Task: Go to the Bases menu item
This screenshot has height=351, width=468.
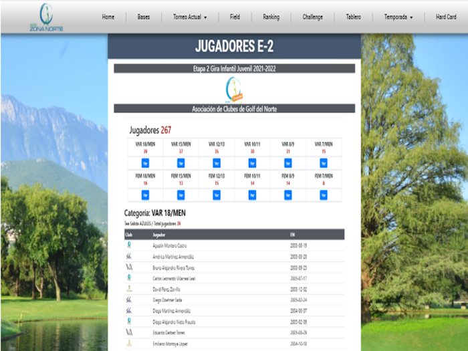Action: point(144,17)
